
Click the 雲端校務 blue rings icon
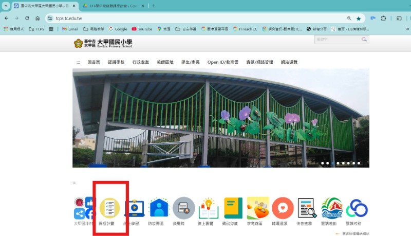357,208
